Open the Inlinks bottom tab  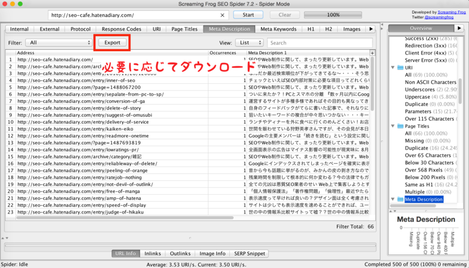(x=152, y=253)
